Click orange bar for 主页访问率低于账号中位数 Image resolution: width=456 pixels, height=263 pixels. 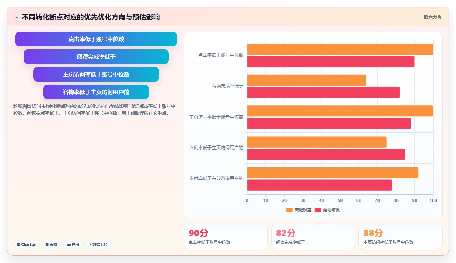pyautogui.click(x=340, y=111)
